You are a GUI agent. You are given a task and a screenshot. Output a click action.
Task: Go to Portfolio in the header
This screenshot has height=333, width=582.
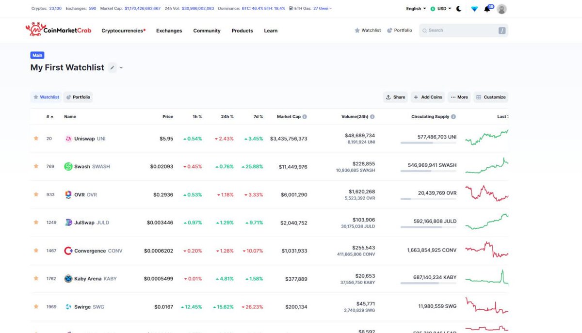(x=400, y=30)
